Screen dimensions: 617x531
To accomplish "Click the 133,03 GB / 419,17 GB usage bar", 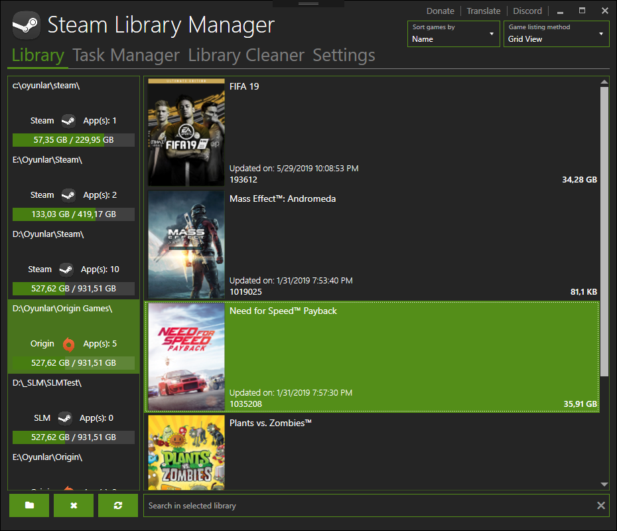I will point(74,214).
